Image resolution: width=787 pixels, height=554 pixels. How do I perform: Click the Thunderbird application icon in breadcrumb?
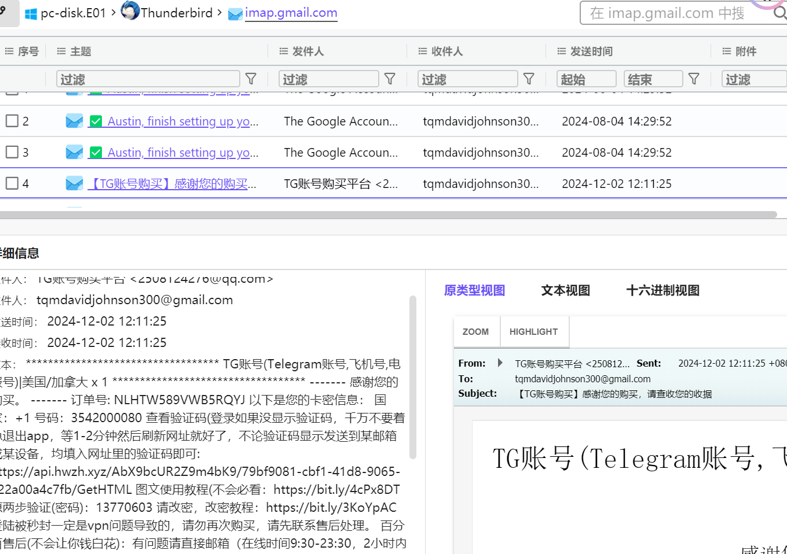click(x=130, y=10)
